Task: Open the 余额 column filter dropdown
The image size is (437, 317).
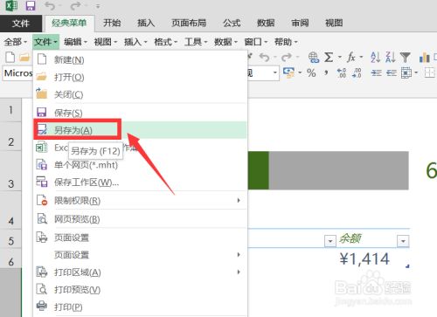Action: (404, 241)
